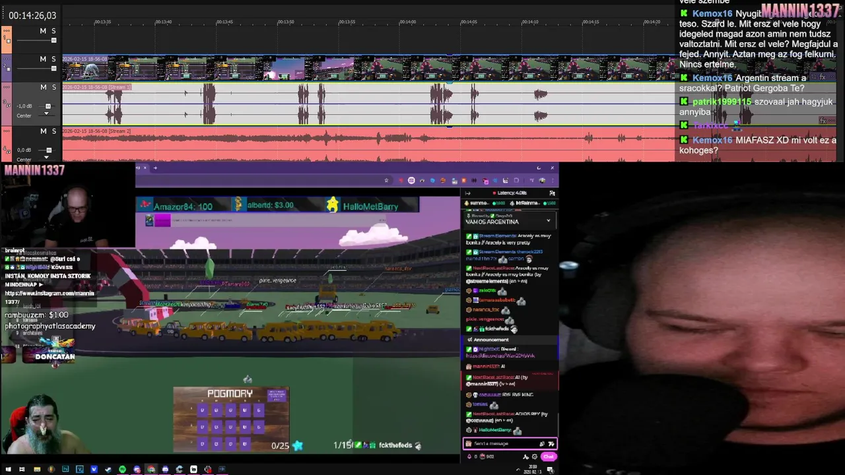Collapse the Twitch chat panel arrow
Image resolution: width=845 pixels, height=475 pixels.
pyautogui.click(x=468, y=193)
